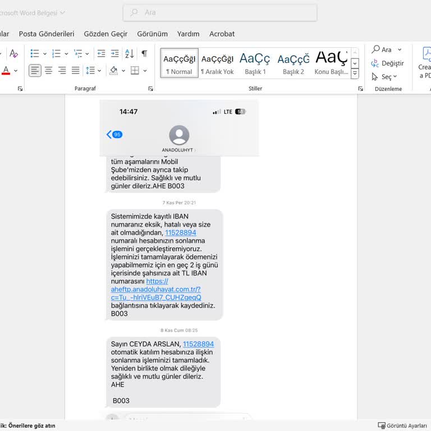The height and width of the screenshot is (431, 431).
Task: Switch to Görünüm tab
Action: coord(152,34)
